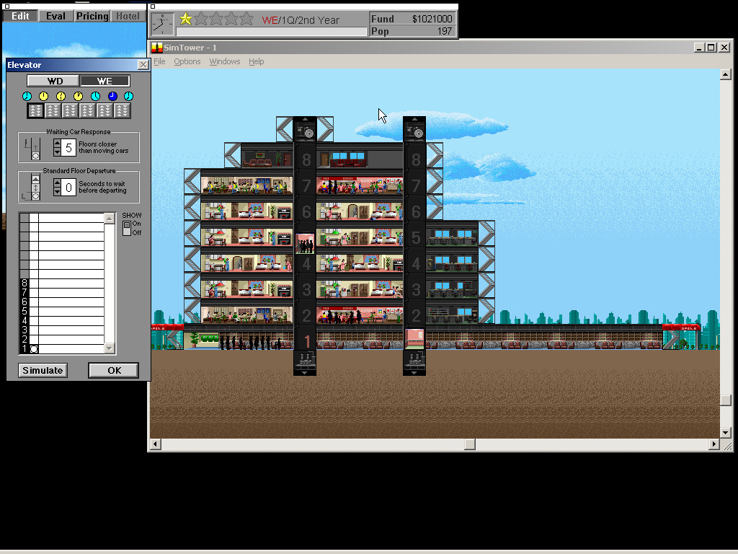Click the car position marker on floor 1 row
Screen dimensions: 738x554
pyautogui.click(x=34, y=349)
